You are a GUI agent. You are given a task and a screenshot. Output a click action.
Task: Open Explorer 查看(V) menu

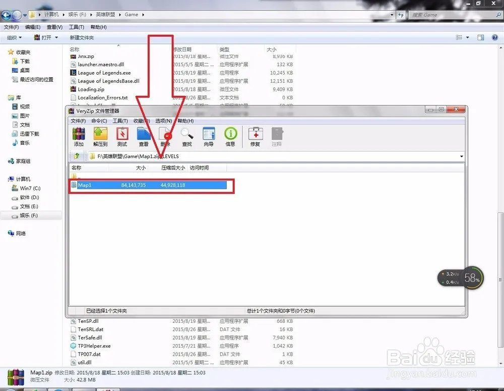tap(54, 27)
